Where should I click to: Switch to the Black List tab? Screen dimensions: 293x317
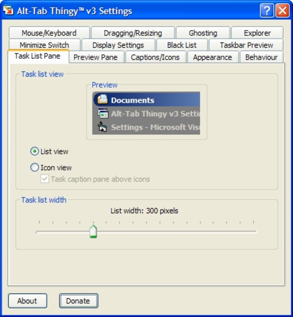(182, 45)
